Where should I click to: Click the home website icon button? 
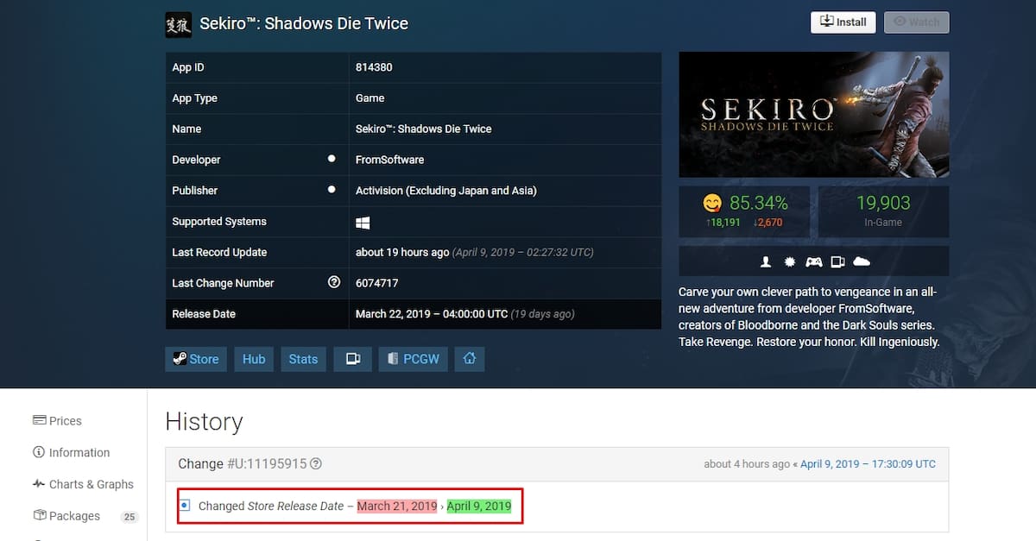(470, 359)
